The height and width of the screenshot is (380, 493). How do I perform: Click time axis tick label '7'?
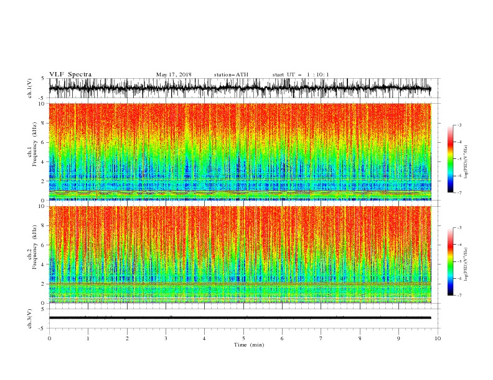point(321,338)
